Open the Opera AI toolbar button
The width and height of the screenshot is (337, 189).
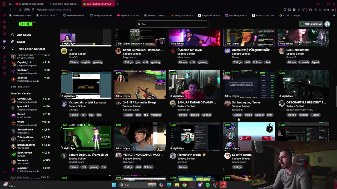point(326,10)
